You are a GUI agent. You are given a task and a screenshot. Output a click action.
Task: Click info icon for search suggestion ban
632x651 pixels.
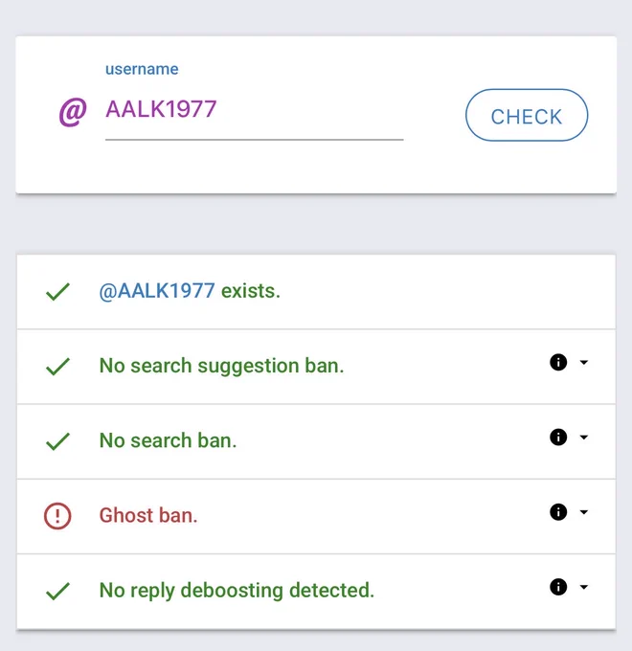(x=558, y=362)
